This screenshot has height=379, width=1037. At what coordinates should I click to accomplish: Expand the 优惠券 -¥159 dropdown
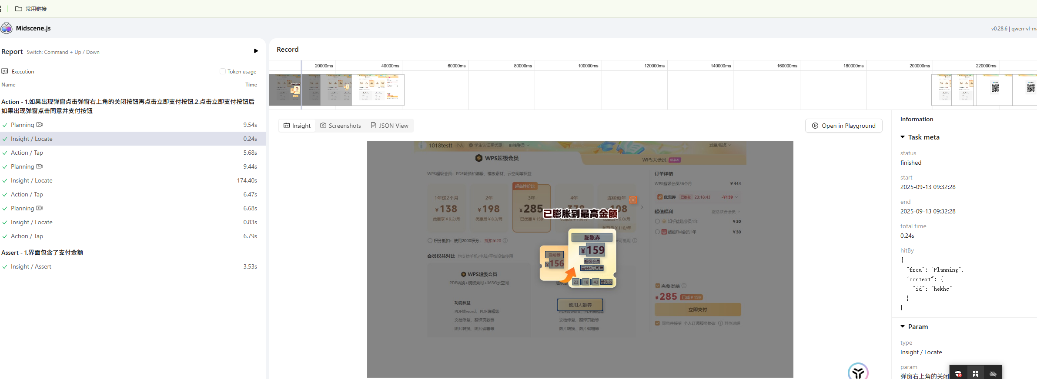point(736,197)
